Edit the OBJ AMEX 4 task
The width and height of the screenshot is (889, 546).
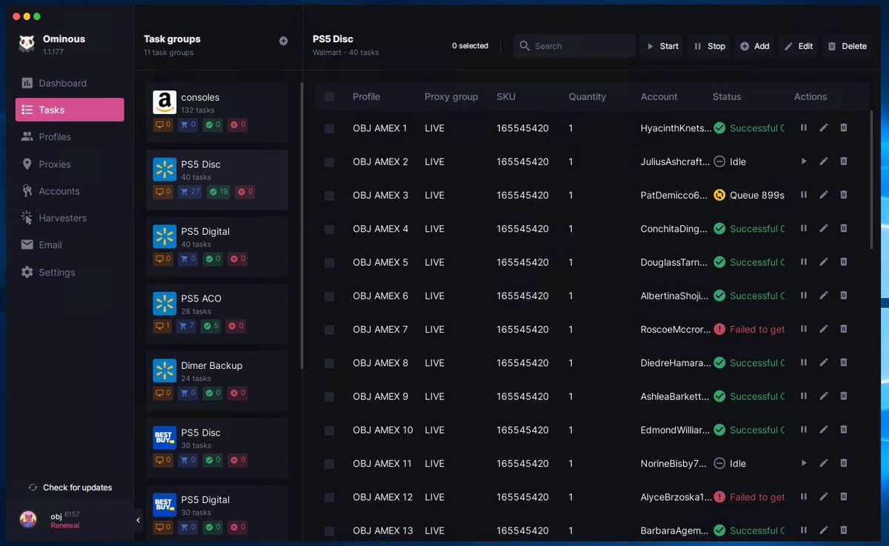[x=824, y=229]
